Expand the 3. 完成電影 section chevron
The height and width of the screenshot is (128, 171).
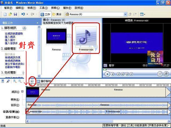pyautogui.click(x=24, y=73)
